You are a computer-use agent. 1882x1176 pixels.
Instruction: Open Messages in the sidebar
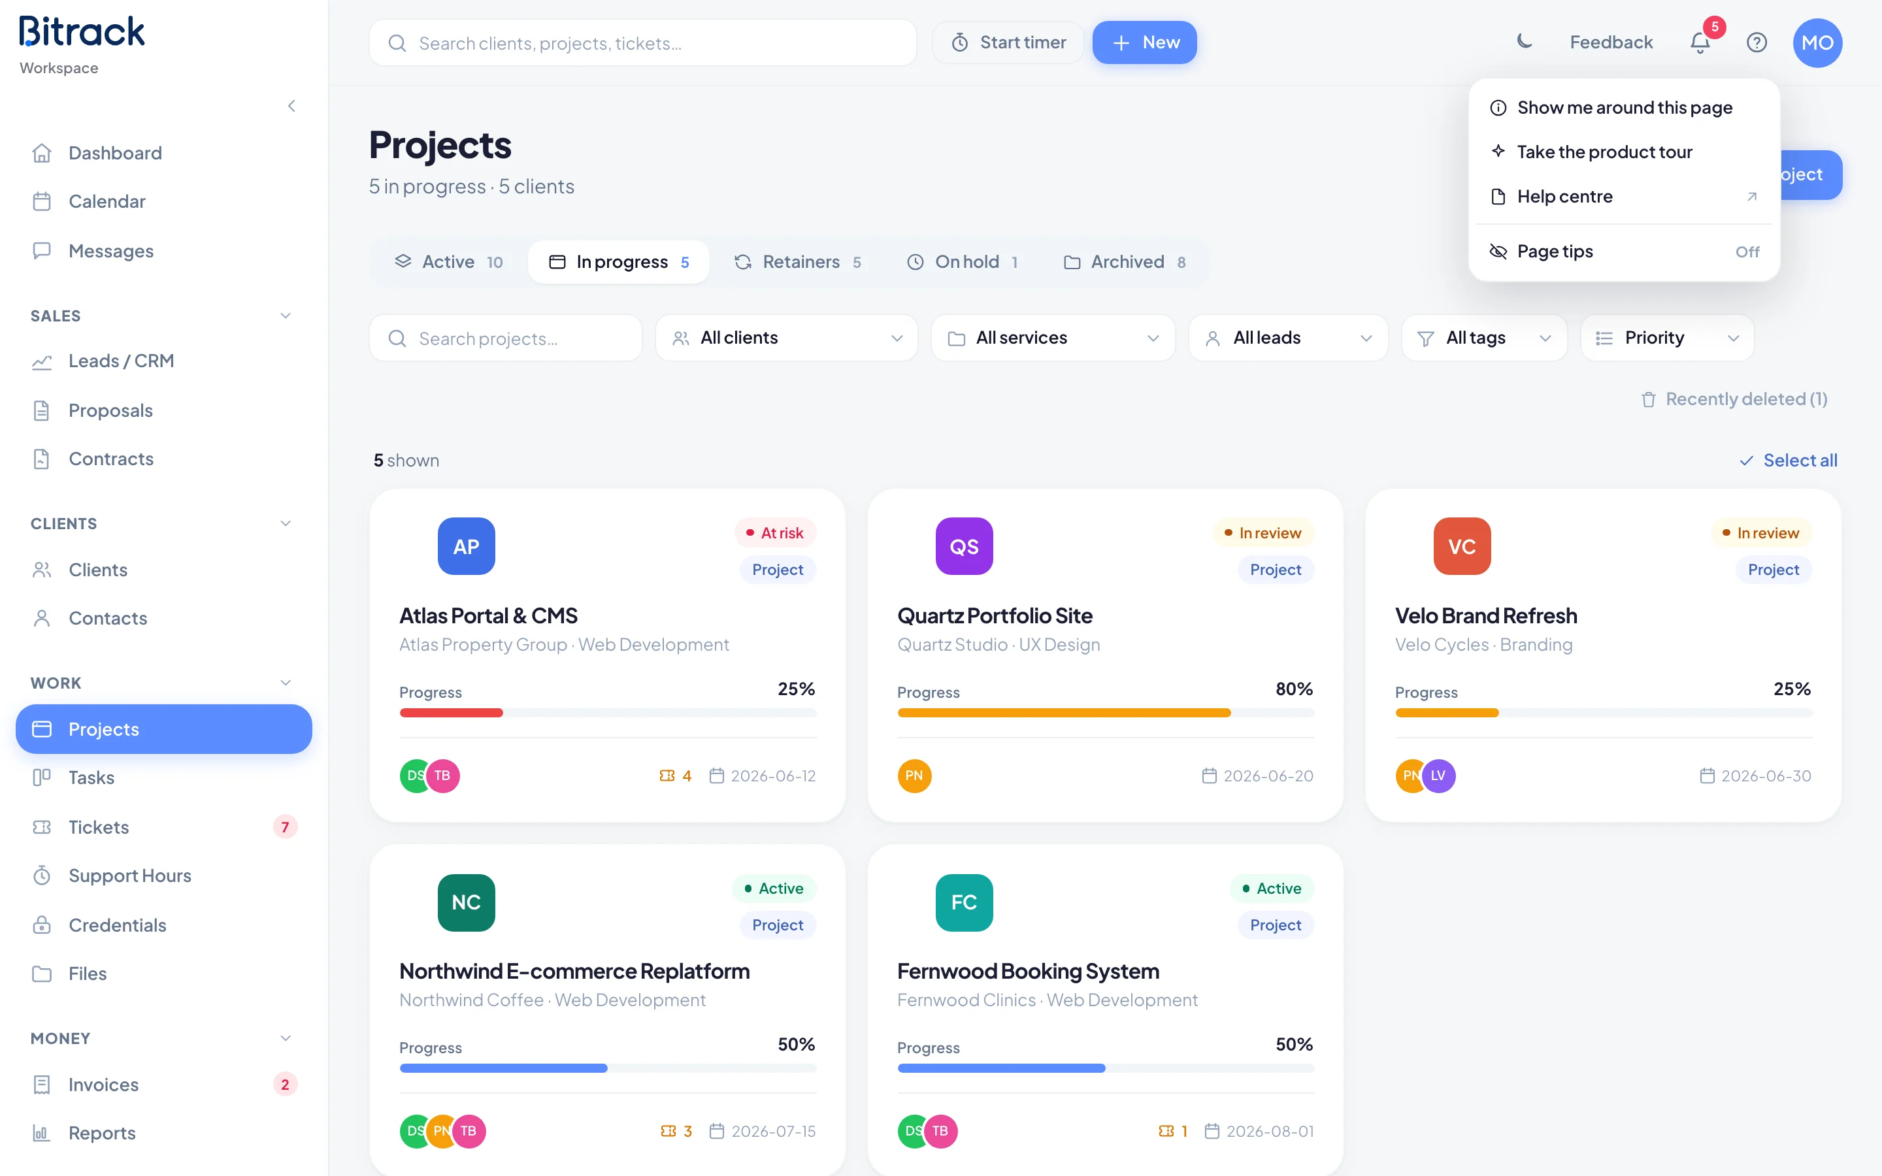tap(163, 250)
